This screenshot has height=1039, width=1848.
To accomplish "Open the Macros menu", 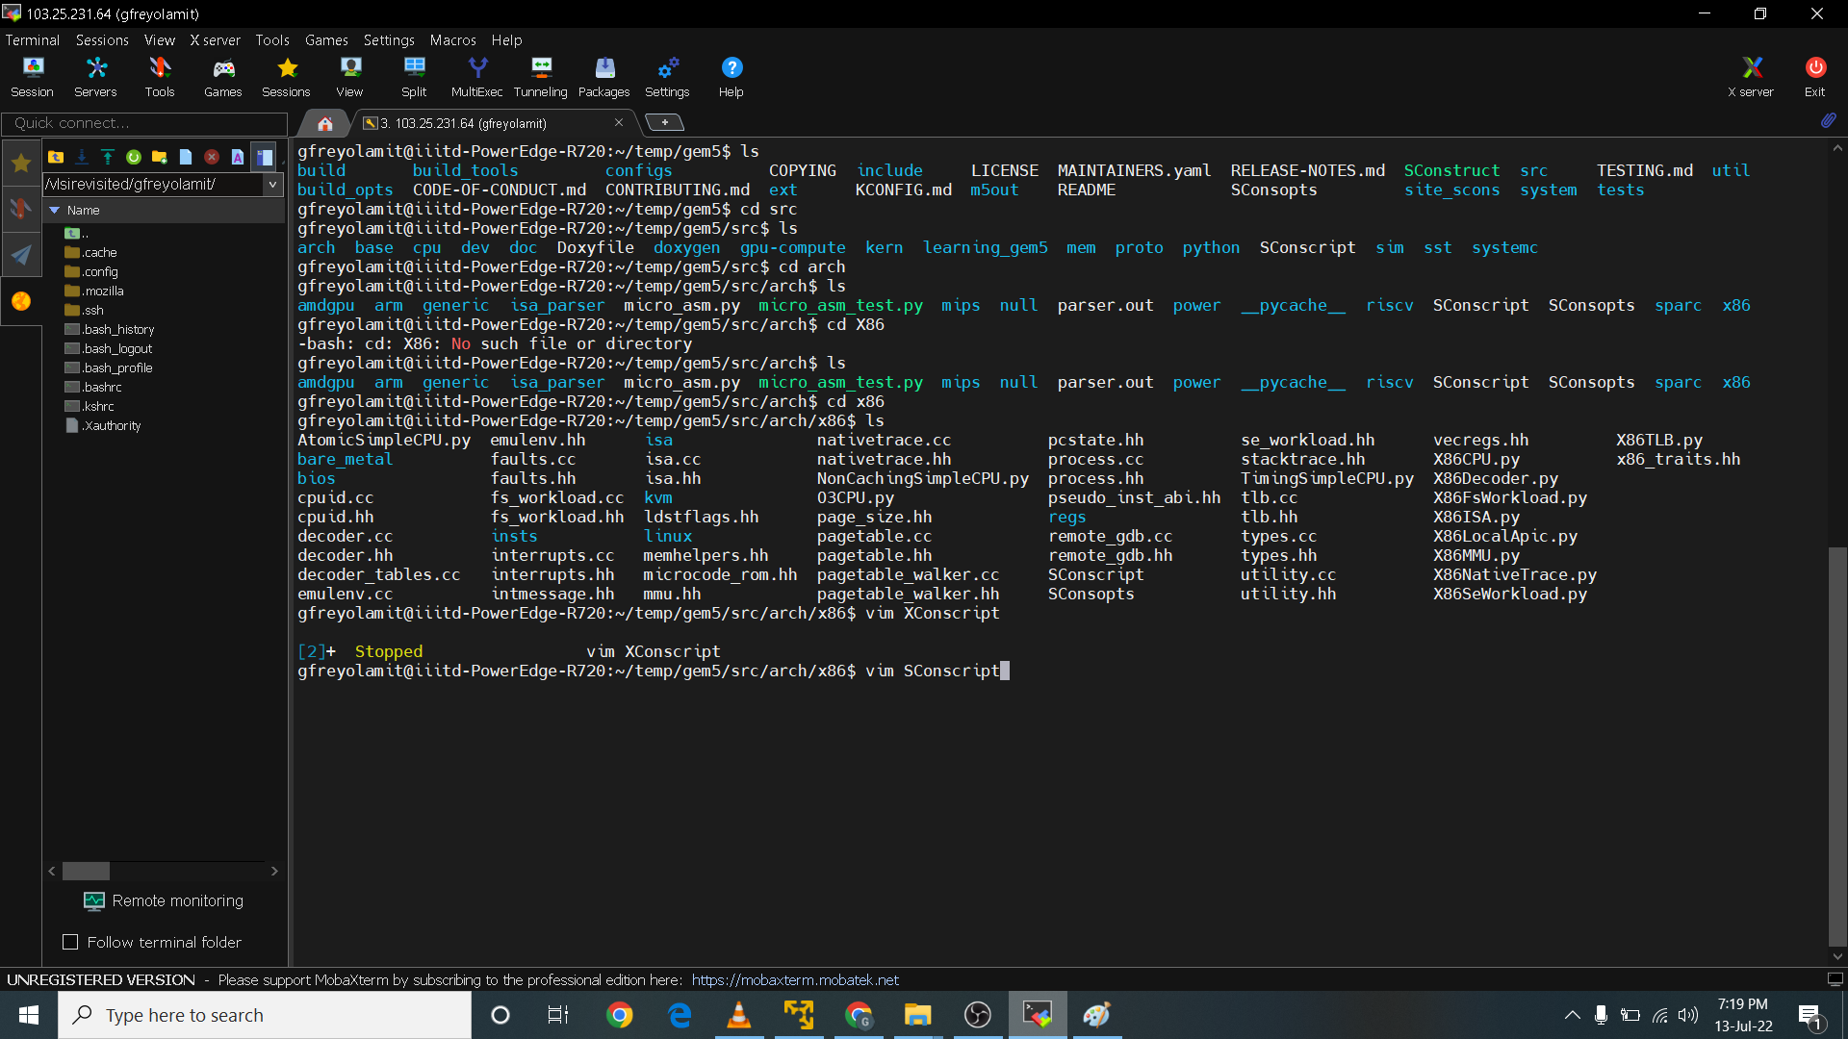I will [x=452, y=40].
